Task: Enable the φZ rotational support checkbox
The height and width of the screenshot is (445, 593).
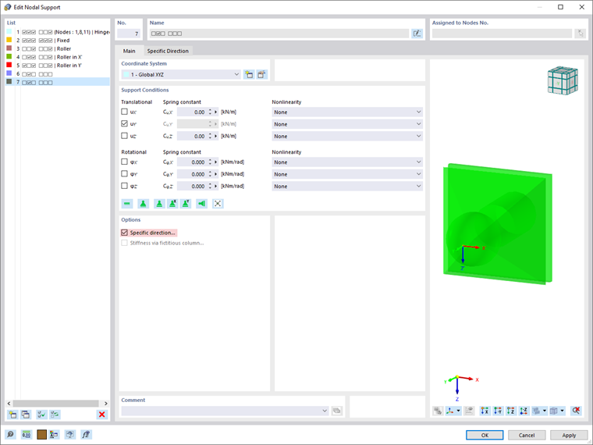Action: 124,186
